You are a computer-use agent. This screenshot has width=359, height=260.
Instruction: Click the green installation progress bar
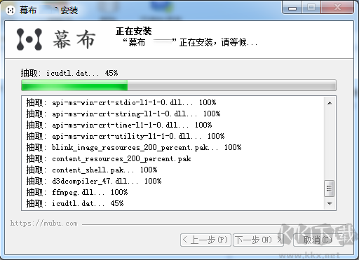coord(179,85)
